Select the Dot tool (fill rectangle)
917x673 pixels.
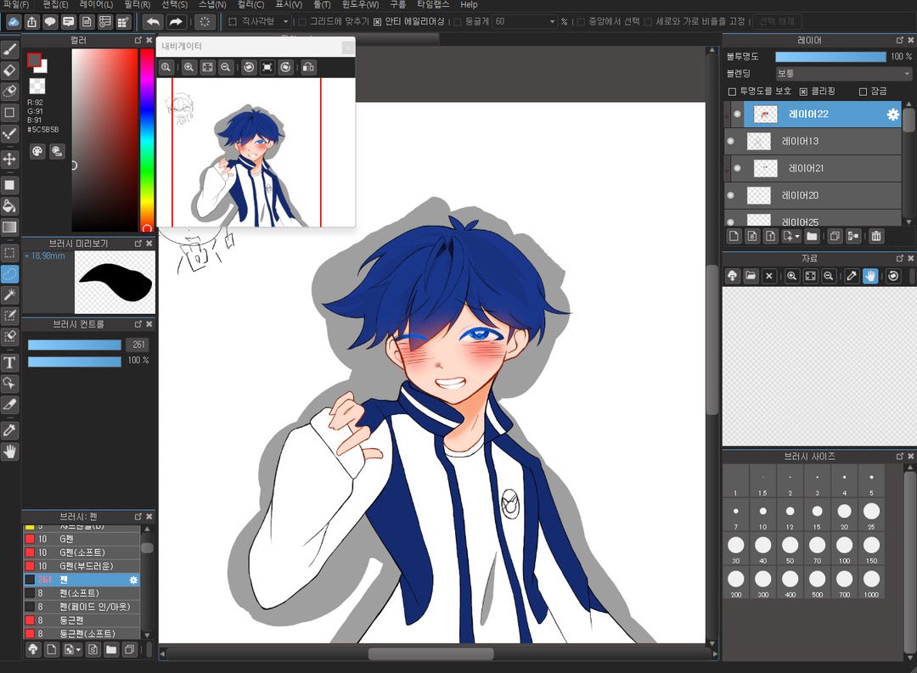(10, 185)
